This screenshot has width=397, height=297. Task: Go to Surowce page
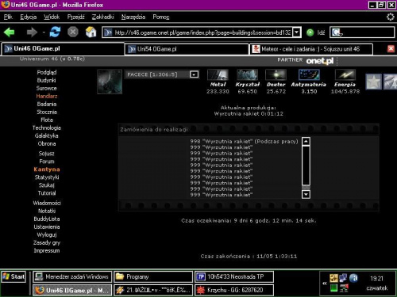click(x=47, y=88)
